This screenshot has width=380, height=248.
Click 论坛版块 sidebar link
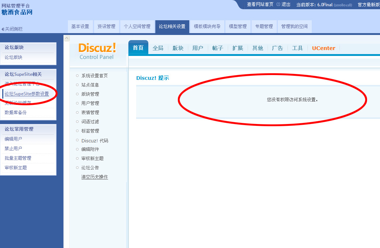coord(14,57)
